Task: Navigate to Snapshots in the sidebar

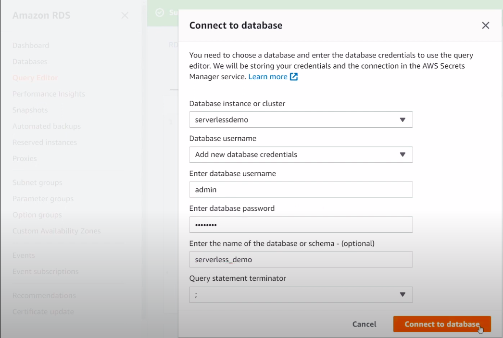Action: 30,110
